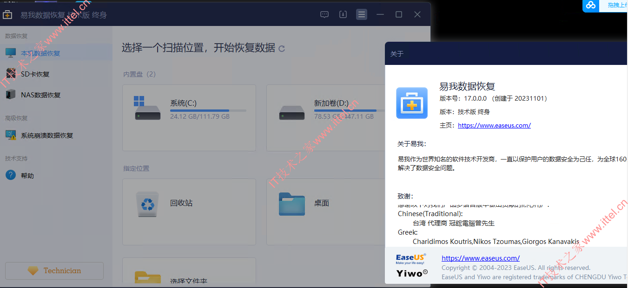Click the 版本号:17.0.0.0 text
The width and height of the screenshot is (628, 288).
coord(494,98)
